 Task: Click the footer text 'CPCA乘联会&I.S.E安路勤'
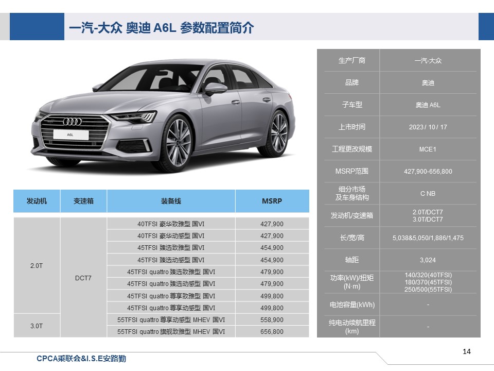click(81, 359)
